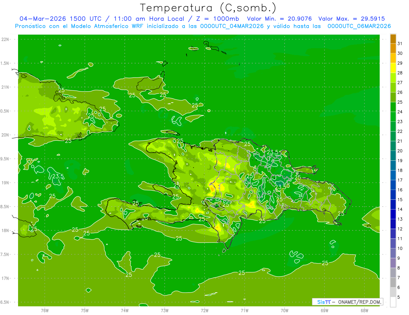Pick the teal colorbar swatch between 19 and 20

point(393,156)
